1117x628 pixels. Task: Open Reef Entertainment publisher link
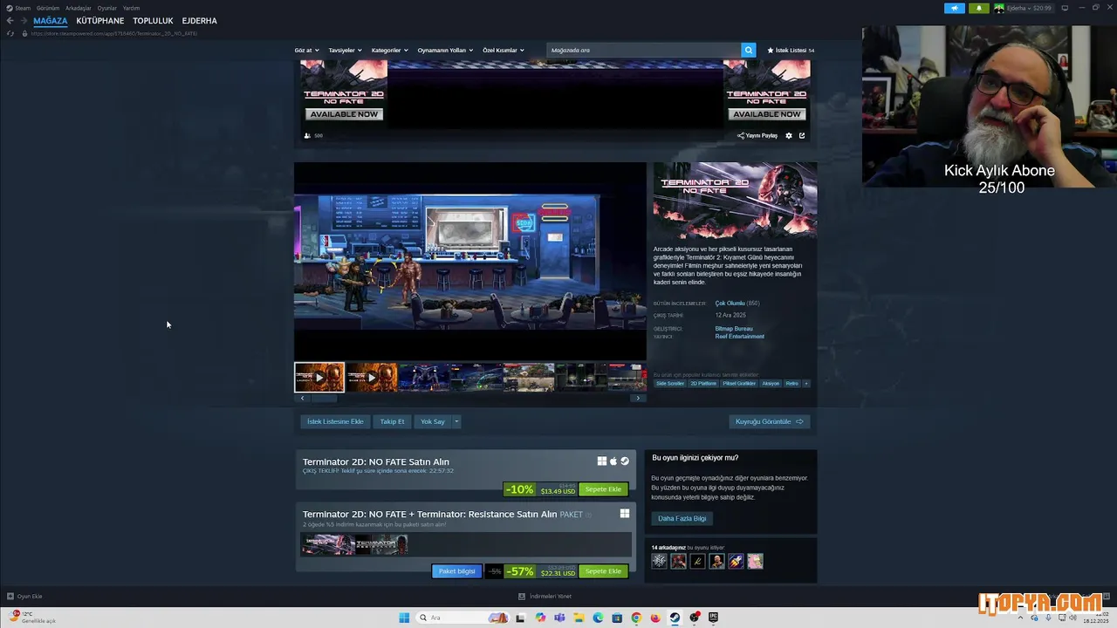point(739,337)
